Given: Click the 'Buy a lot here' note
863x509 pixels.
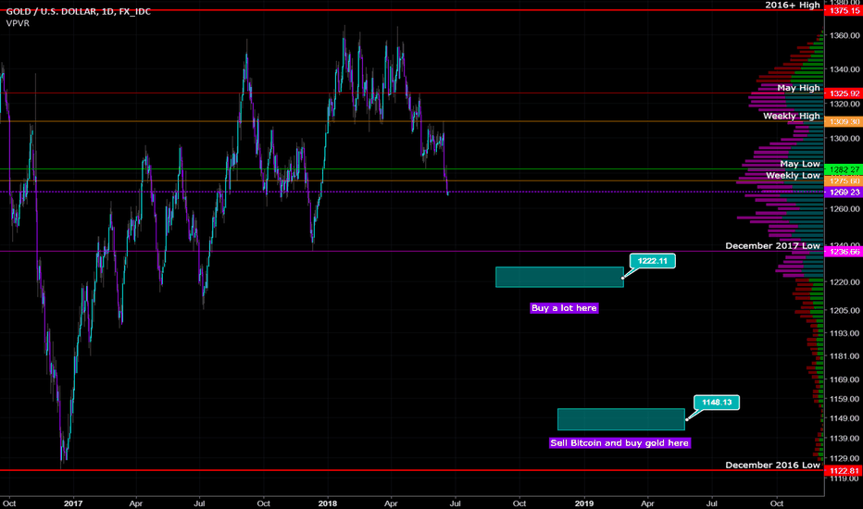Looking at the screenshot, I should coord(564,308).
